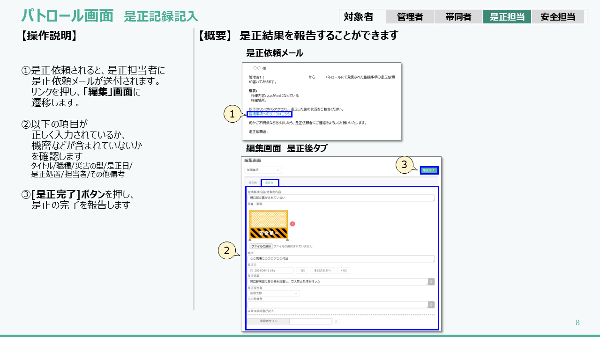600x337 pixels.
Task: Click microphone icon in その他備考 field
Action: (431, 304)
